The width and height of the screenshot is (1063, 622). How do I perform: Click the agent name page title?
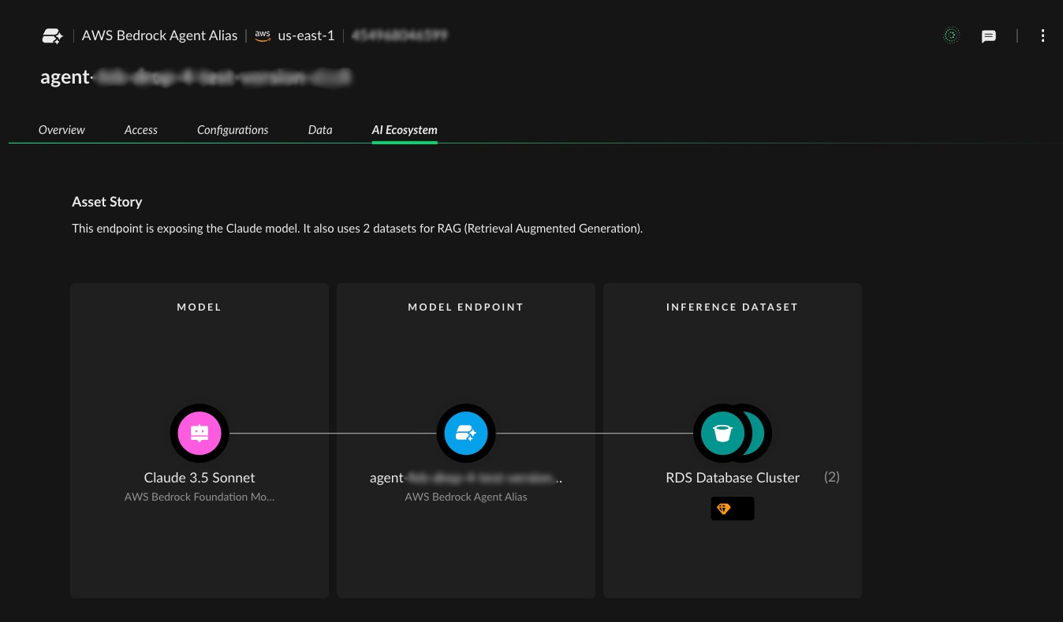point(196,77)
